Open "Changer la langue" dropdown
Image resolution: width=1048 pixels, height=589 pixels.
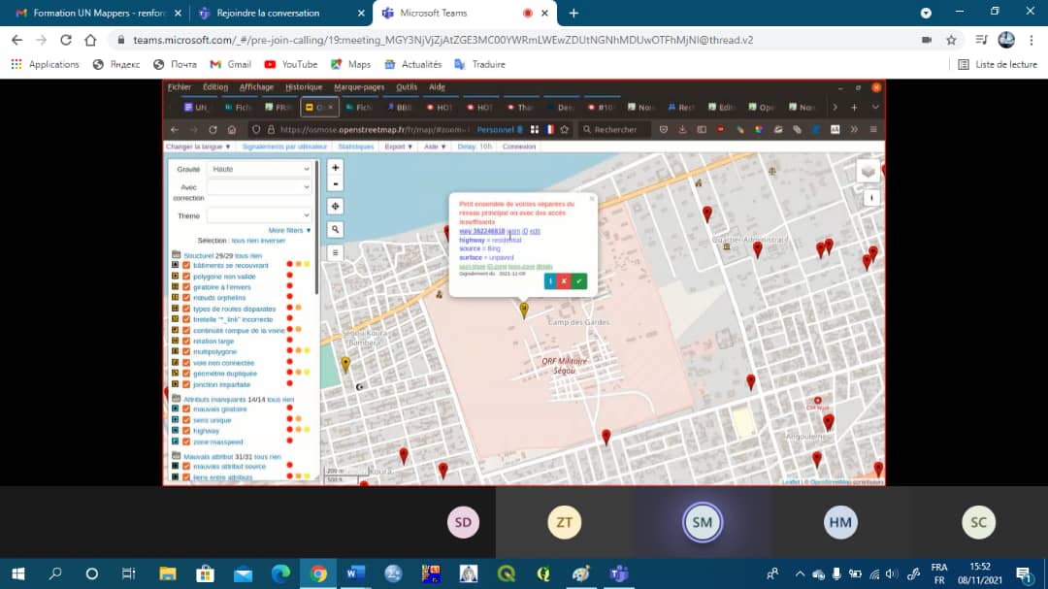[x=198, y=147]
